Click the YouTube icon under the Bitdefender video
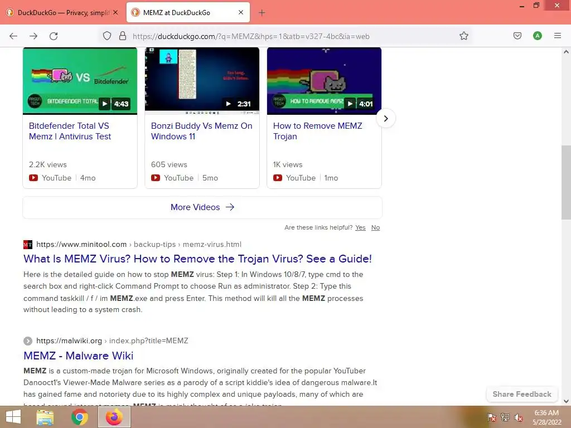This screenshot has width=571, height=428. [x=33, y=178]
